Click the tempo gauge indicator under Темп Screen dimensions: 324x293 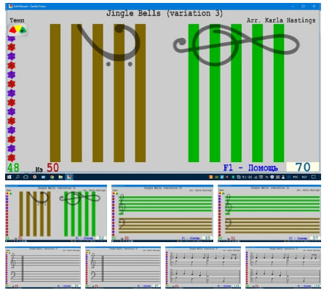(18, 30)
